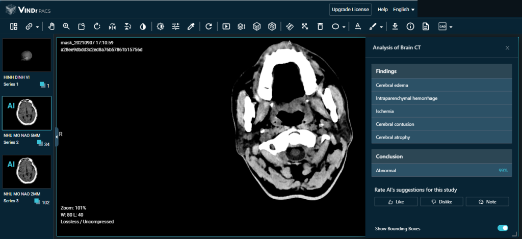
Task: Click the Upgrade License button
Action: pyautogui.click(x=350, y=10)
